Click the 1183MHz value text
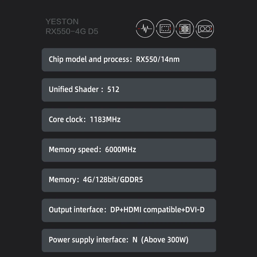This screenshot has height=257, width=257. click(x=105, y=120)
